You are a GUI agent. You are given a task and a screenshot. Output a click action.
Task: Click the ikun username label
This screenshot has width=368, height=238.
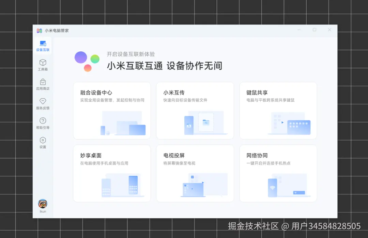pyautogui.click(x=43, y=211)
